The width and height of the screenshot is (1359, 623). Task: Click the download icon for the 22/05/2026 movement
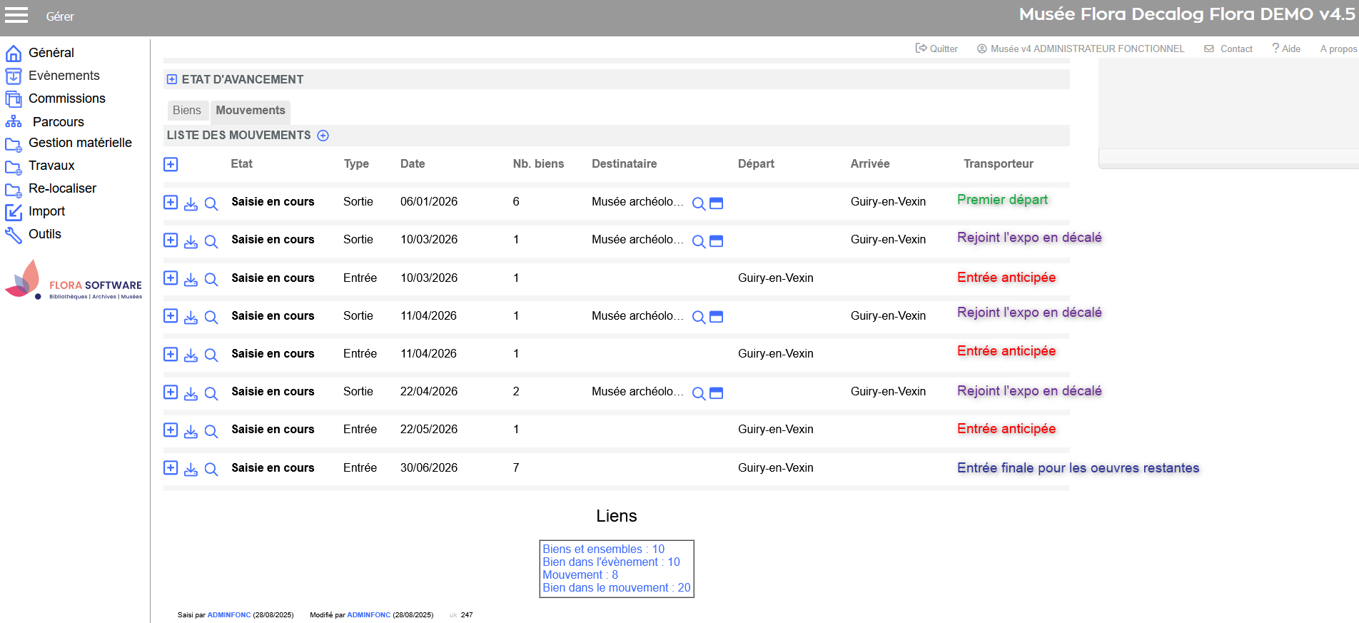[191, 431]
